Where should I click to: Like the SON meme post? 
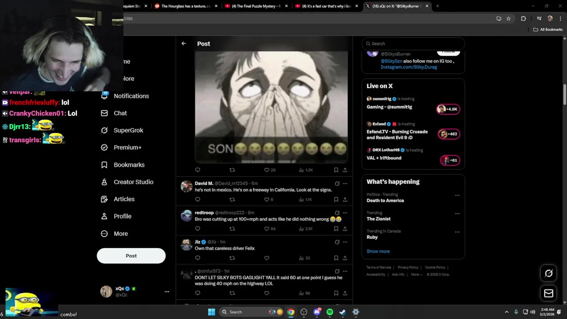tap(267, 170)
